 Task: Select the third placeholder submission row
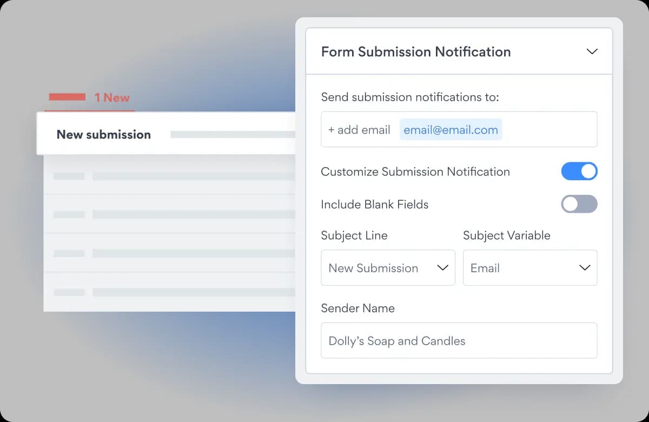170,253
